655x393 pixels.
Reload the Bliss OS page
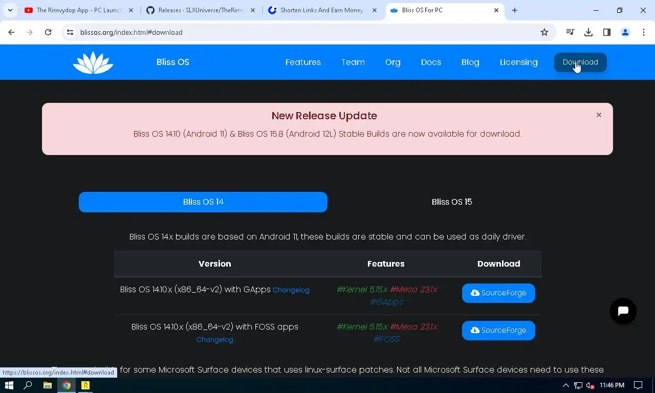tap(48, 32)
